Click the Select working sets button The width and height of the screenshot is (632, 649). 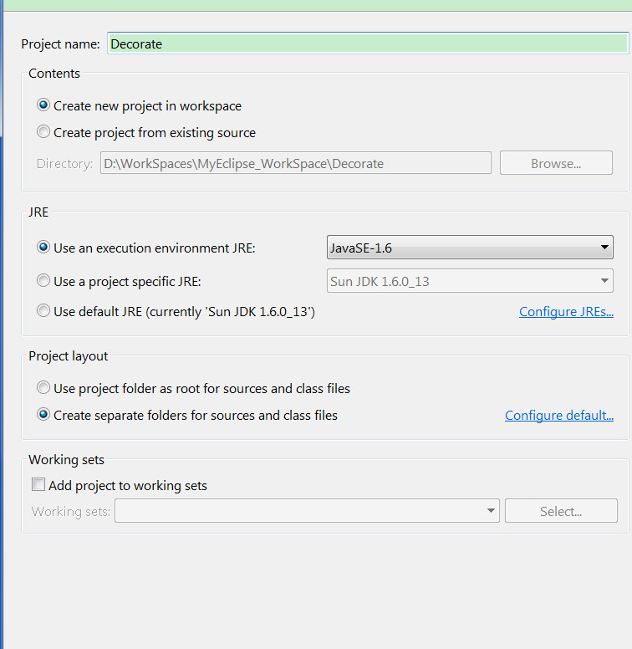(x=561, y=511)
